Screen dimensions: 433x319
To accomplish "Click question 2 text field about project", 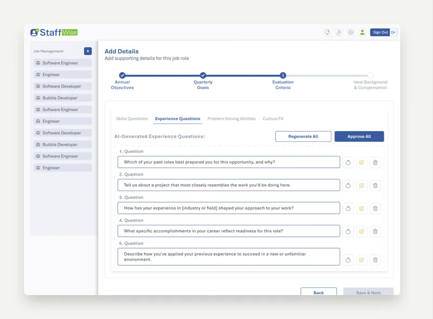I will (x=228, y=185).
